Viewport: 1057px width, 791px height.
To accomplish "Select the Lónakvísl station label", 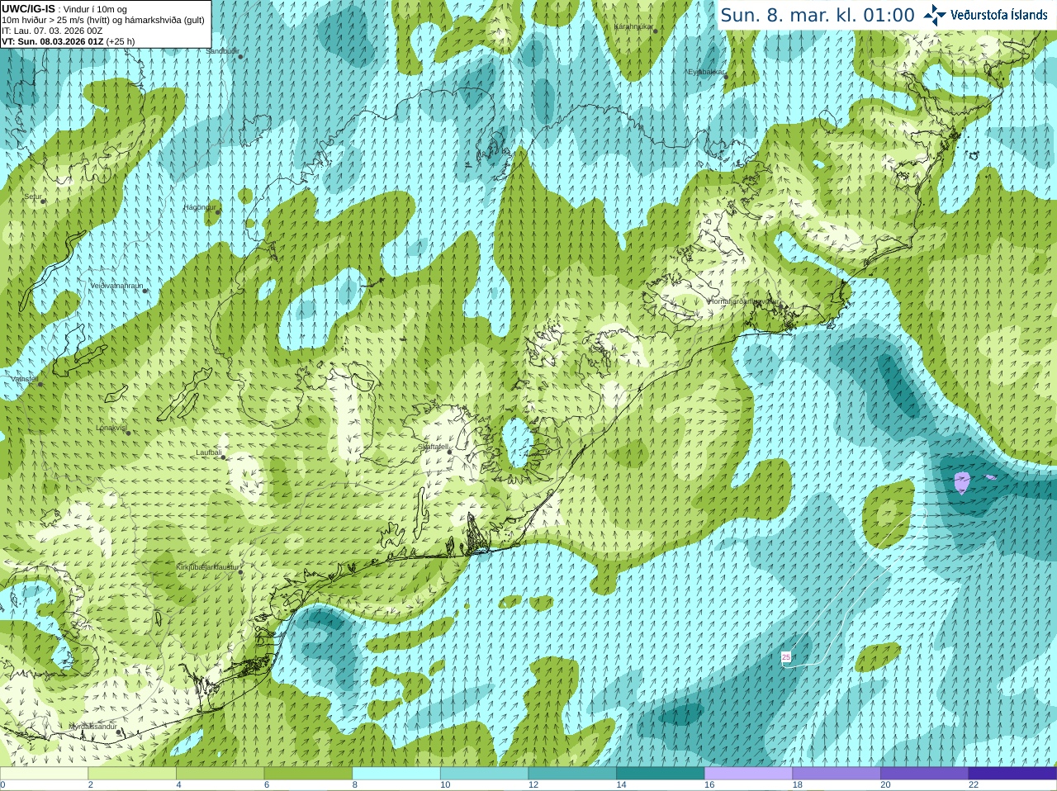I will [x=111, y=428].
